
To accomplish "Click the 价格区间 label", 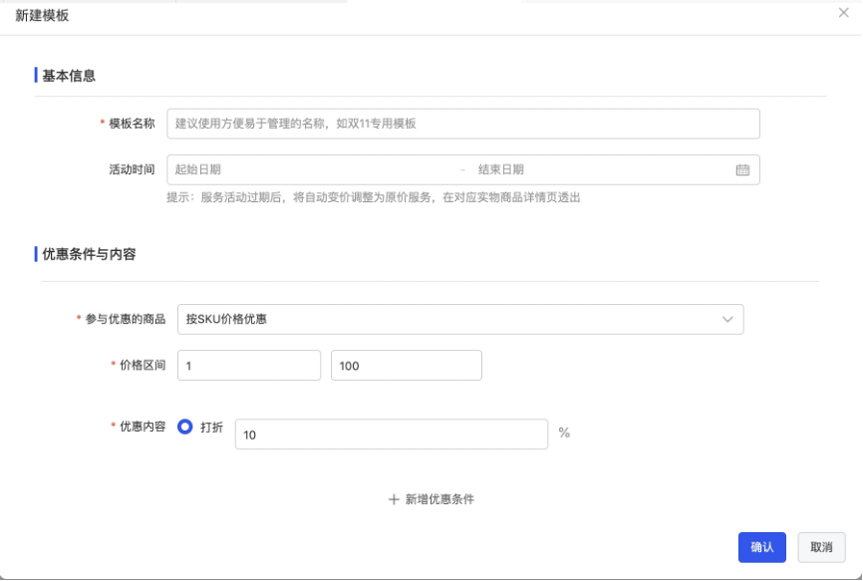I will (x=143, y=366).
